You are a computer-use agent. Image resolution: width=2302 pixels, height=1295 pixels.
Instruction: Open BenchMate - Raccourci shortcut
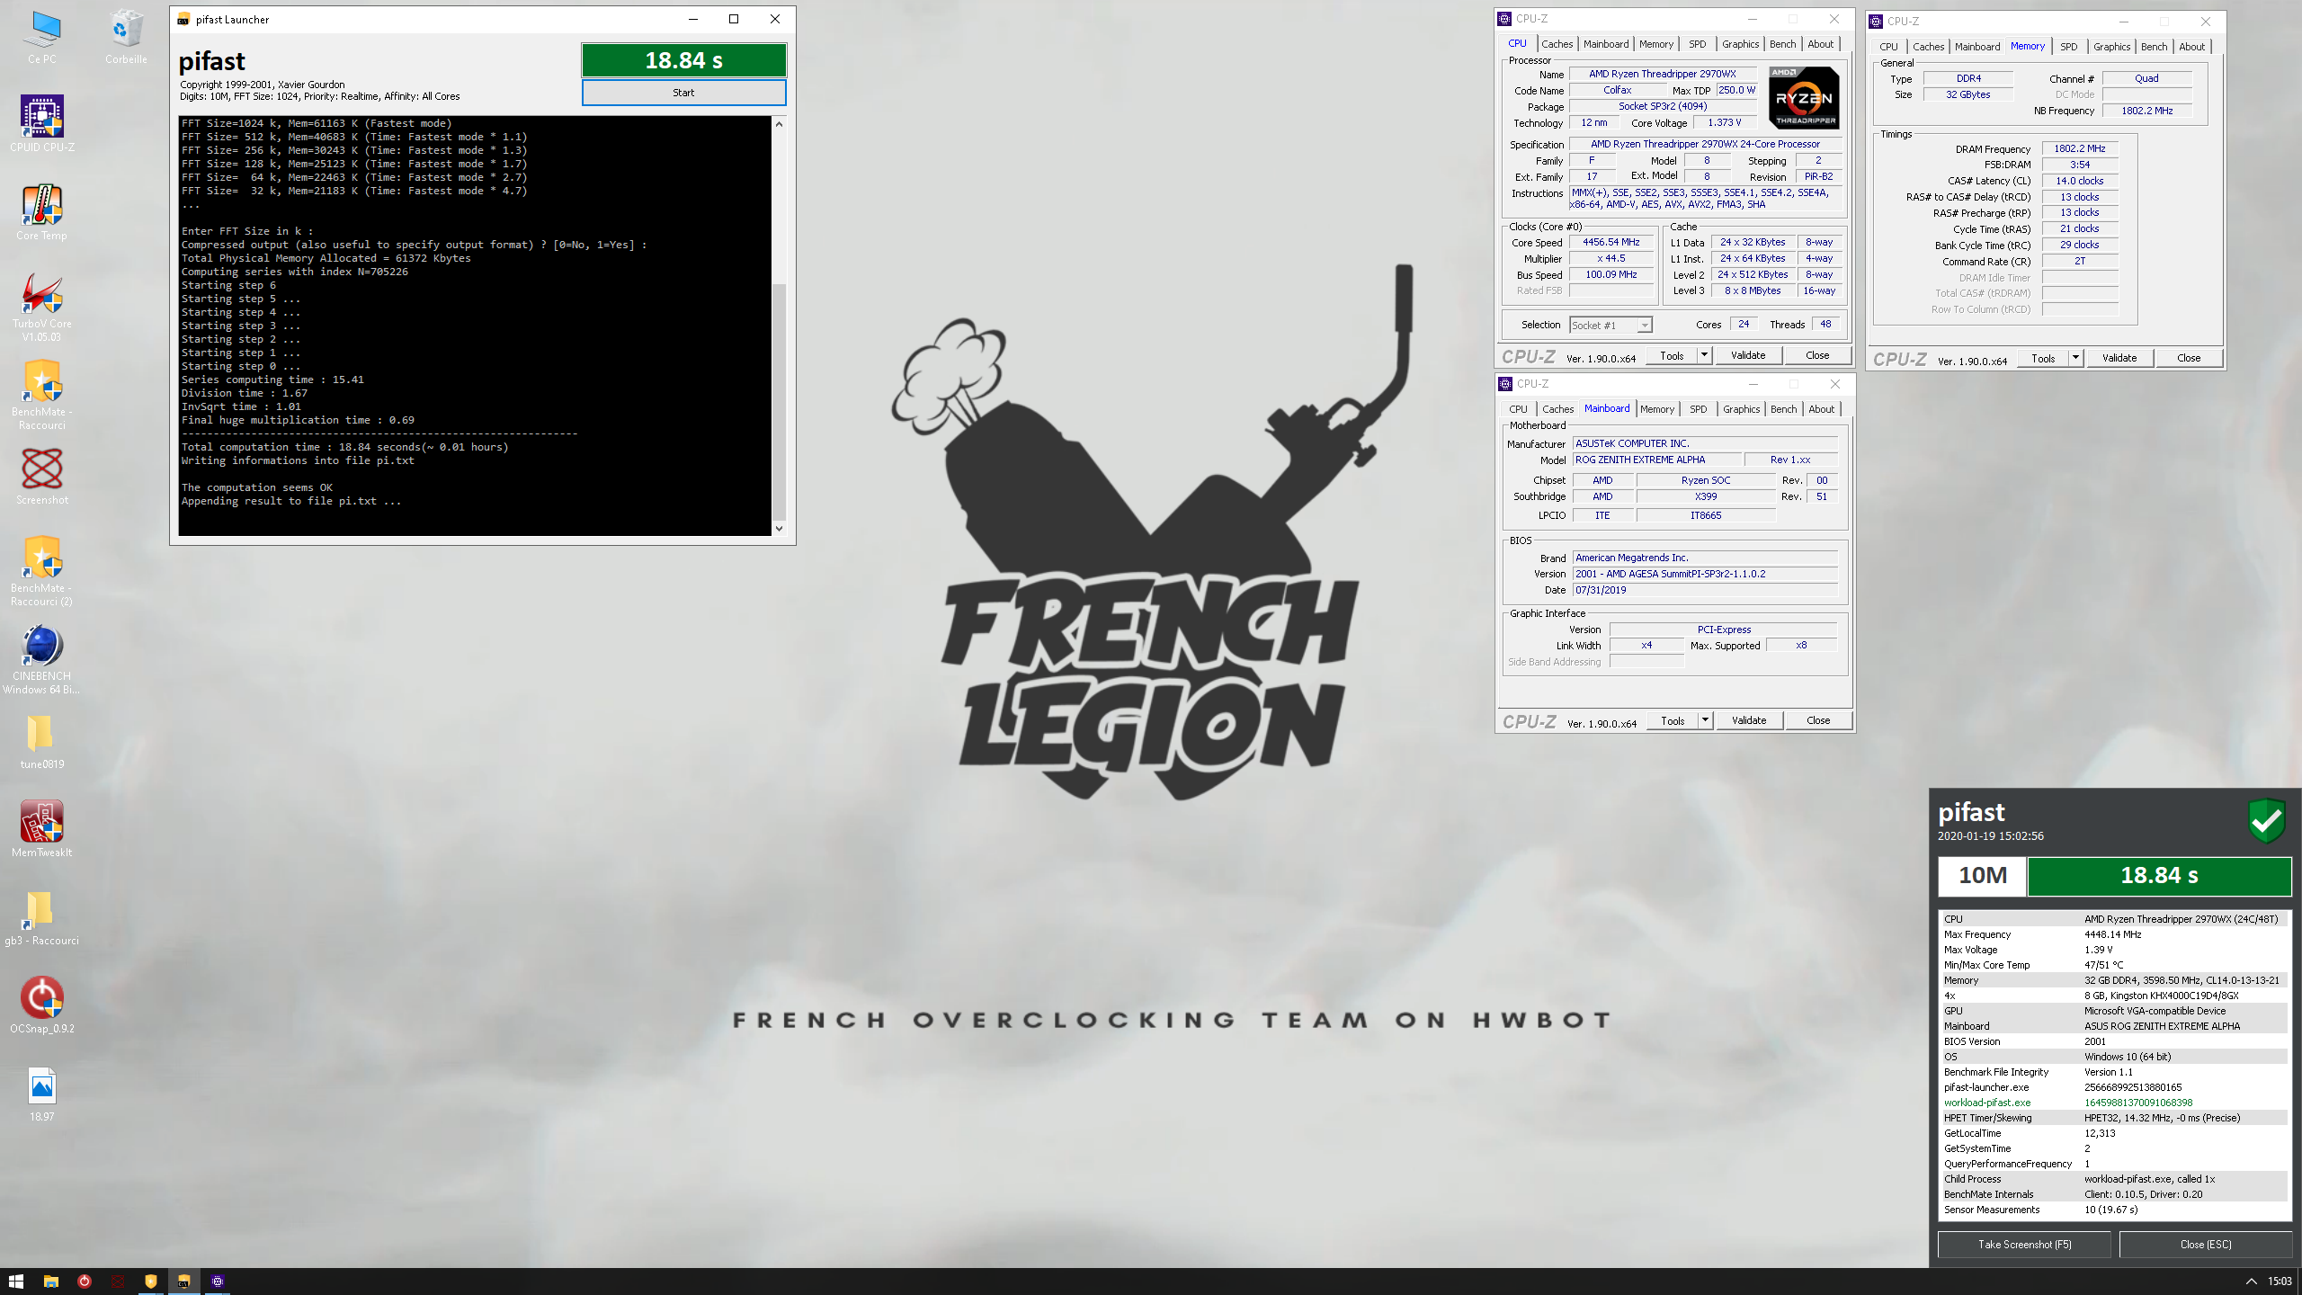click(x=42, y=395)
